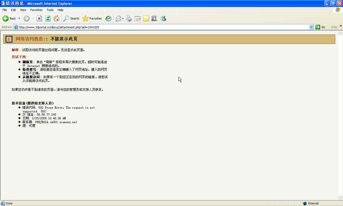Click the X error icon in banner
343x206 pixels.
point(9,39)
